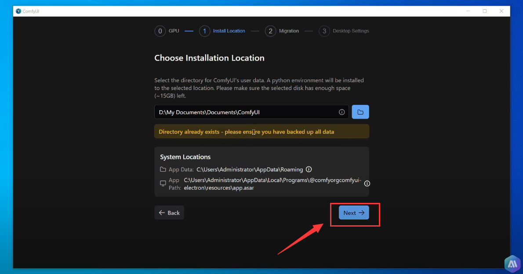Click info icon beside App Path
Image resolution: width=523 pixels, height=274 pixels.
coord(367,184)
